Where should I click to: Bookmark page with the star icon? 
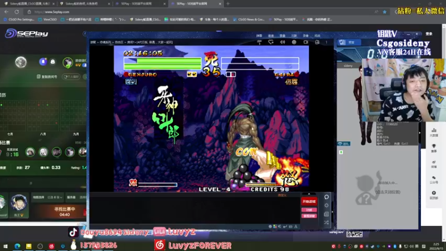point(385,12)
